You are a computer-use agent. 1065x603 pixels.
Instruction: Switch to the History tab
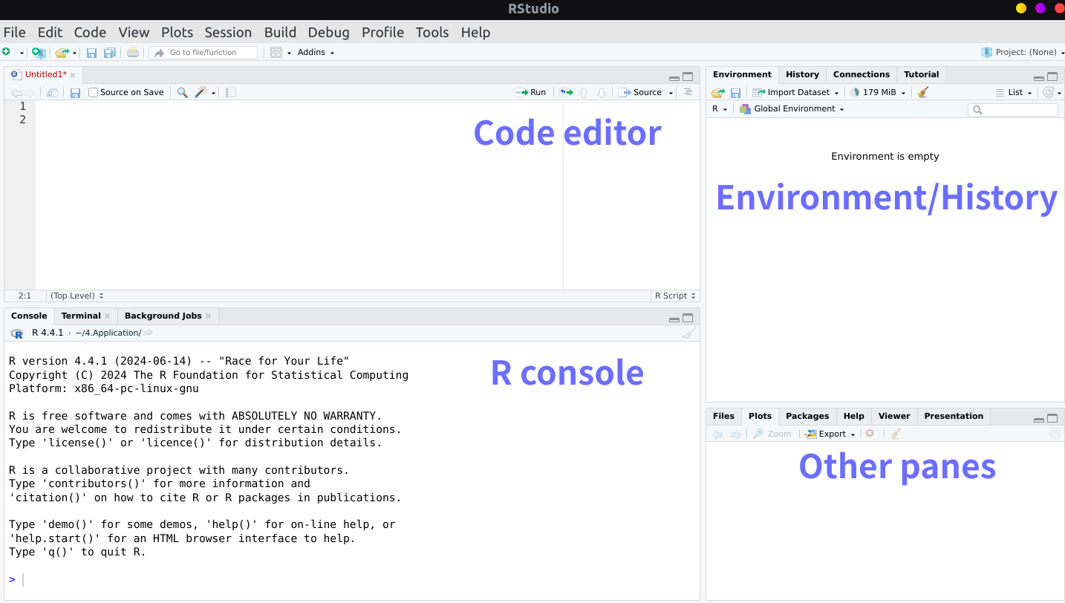[802, 74]
